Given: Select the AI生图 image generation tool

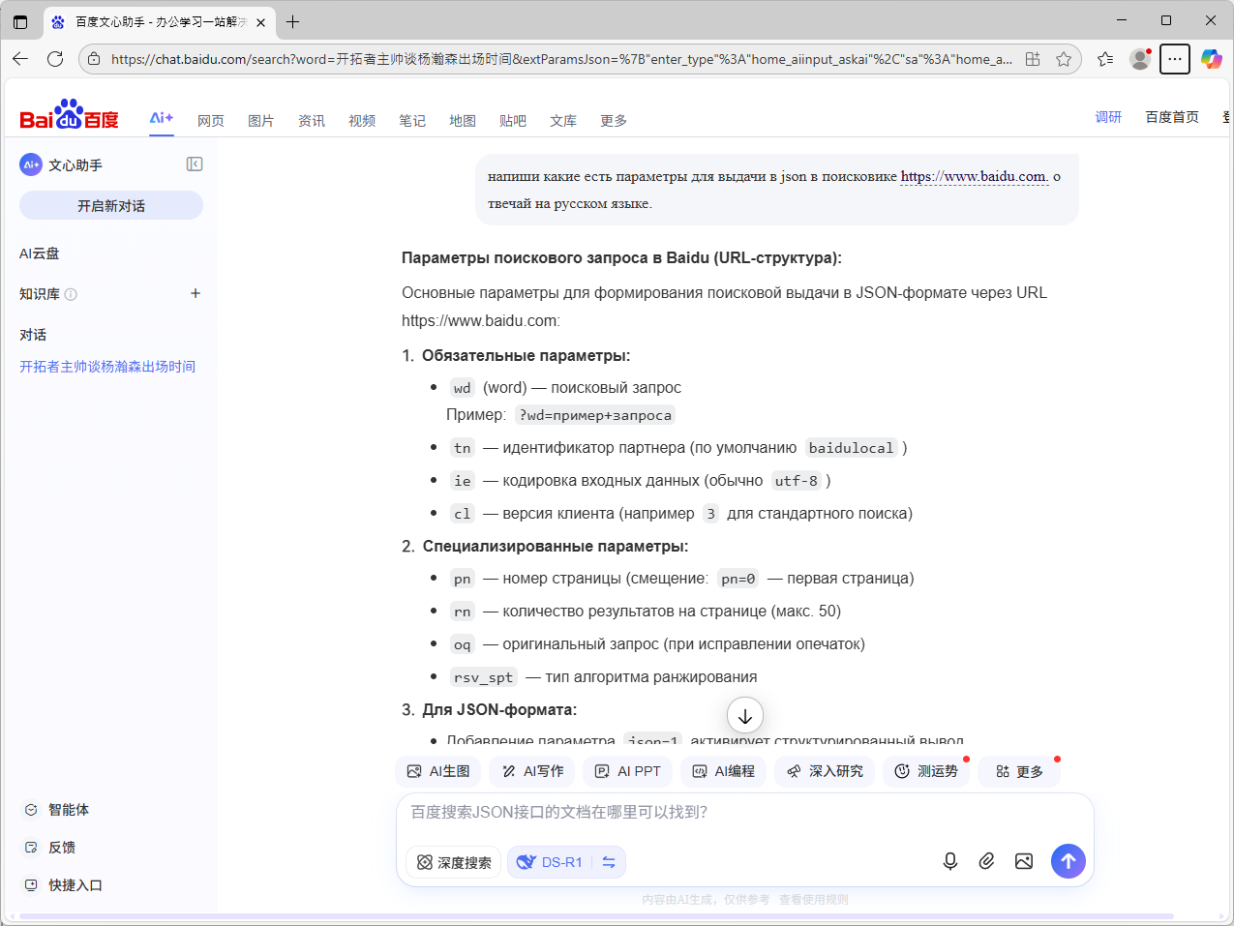Looking at the screenshot, I should pos(437,771).
